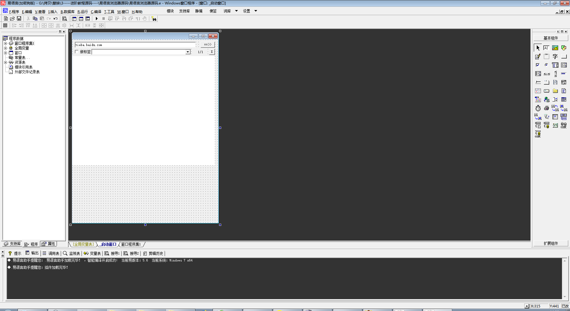This screenshot has height=311, width=570.
Task: Click the 静编 toolbar button
Action: pyautogui.click(x=199, y=11)
